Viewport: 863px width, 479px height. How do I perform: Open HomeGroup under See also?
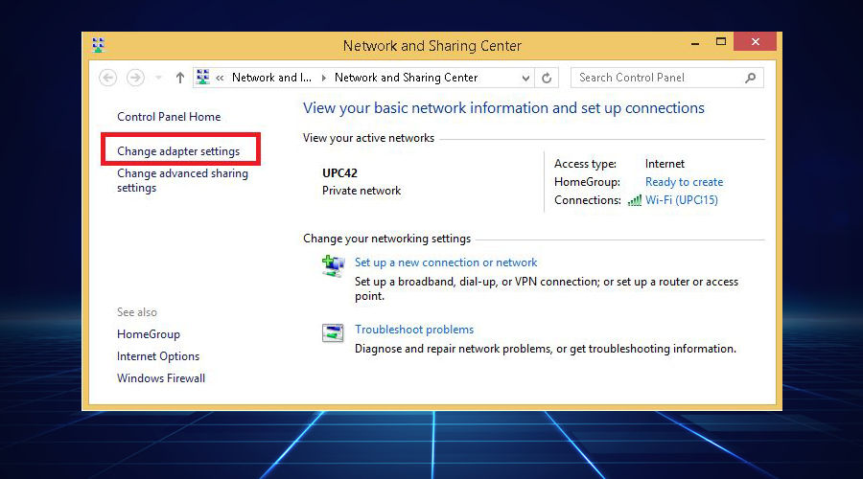coord(149,334)
